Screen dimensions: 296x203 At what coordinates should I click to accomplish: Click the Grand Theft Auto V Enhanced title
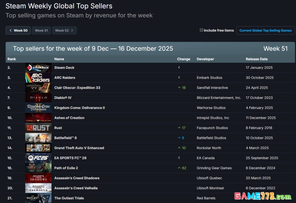(79, 148)
